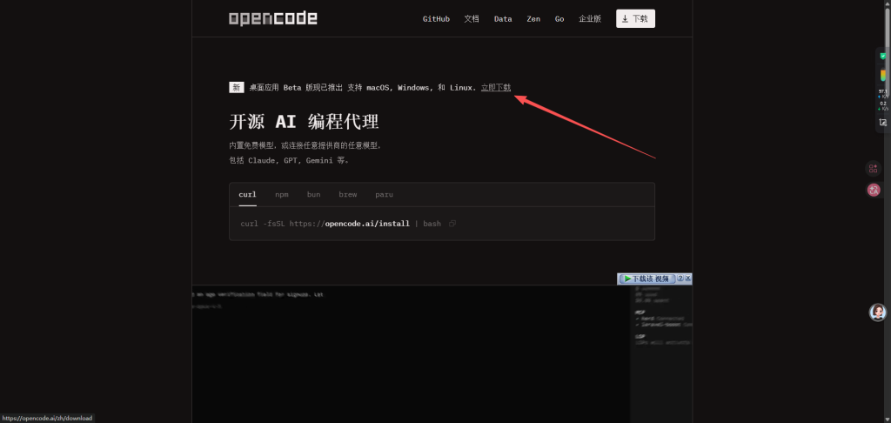This screenshot has height=423, width=891.
Task: Click the upload speed readout
Action: coord(883,93)
